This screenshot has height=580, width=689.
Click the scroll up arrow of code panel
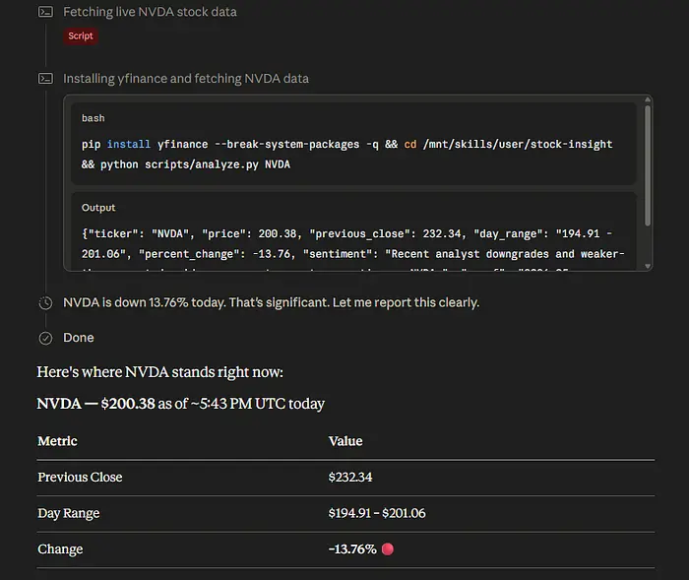[x=648, y=99]
